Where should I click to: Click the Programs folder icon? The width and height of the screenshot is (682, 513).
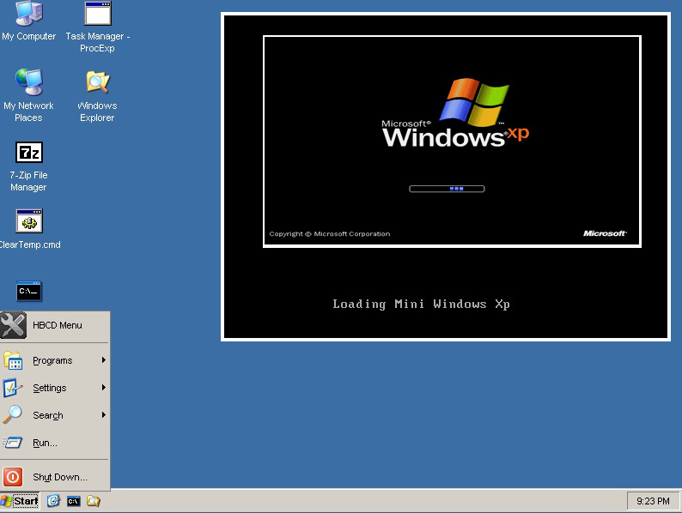(13, 360)
